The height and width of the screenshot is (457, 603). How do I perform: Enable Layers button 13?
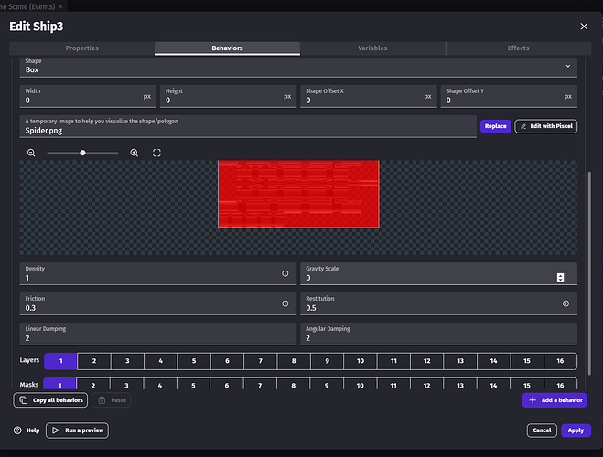pos(460,361)
